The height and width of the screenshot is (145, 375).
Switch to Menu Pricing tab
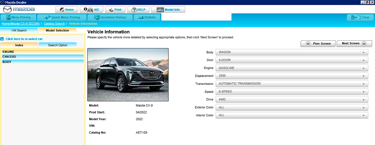tap(18, 17)
